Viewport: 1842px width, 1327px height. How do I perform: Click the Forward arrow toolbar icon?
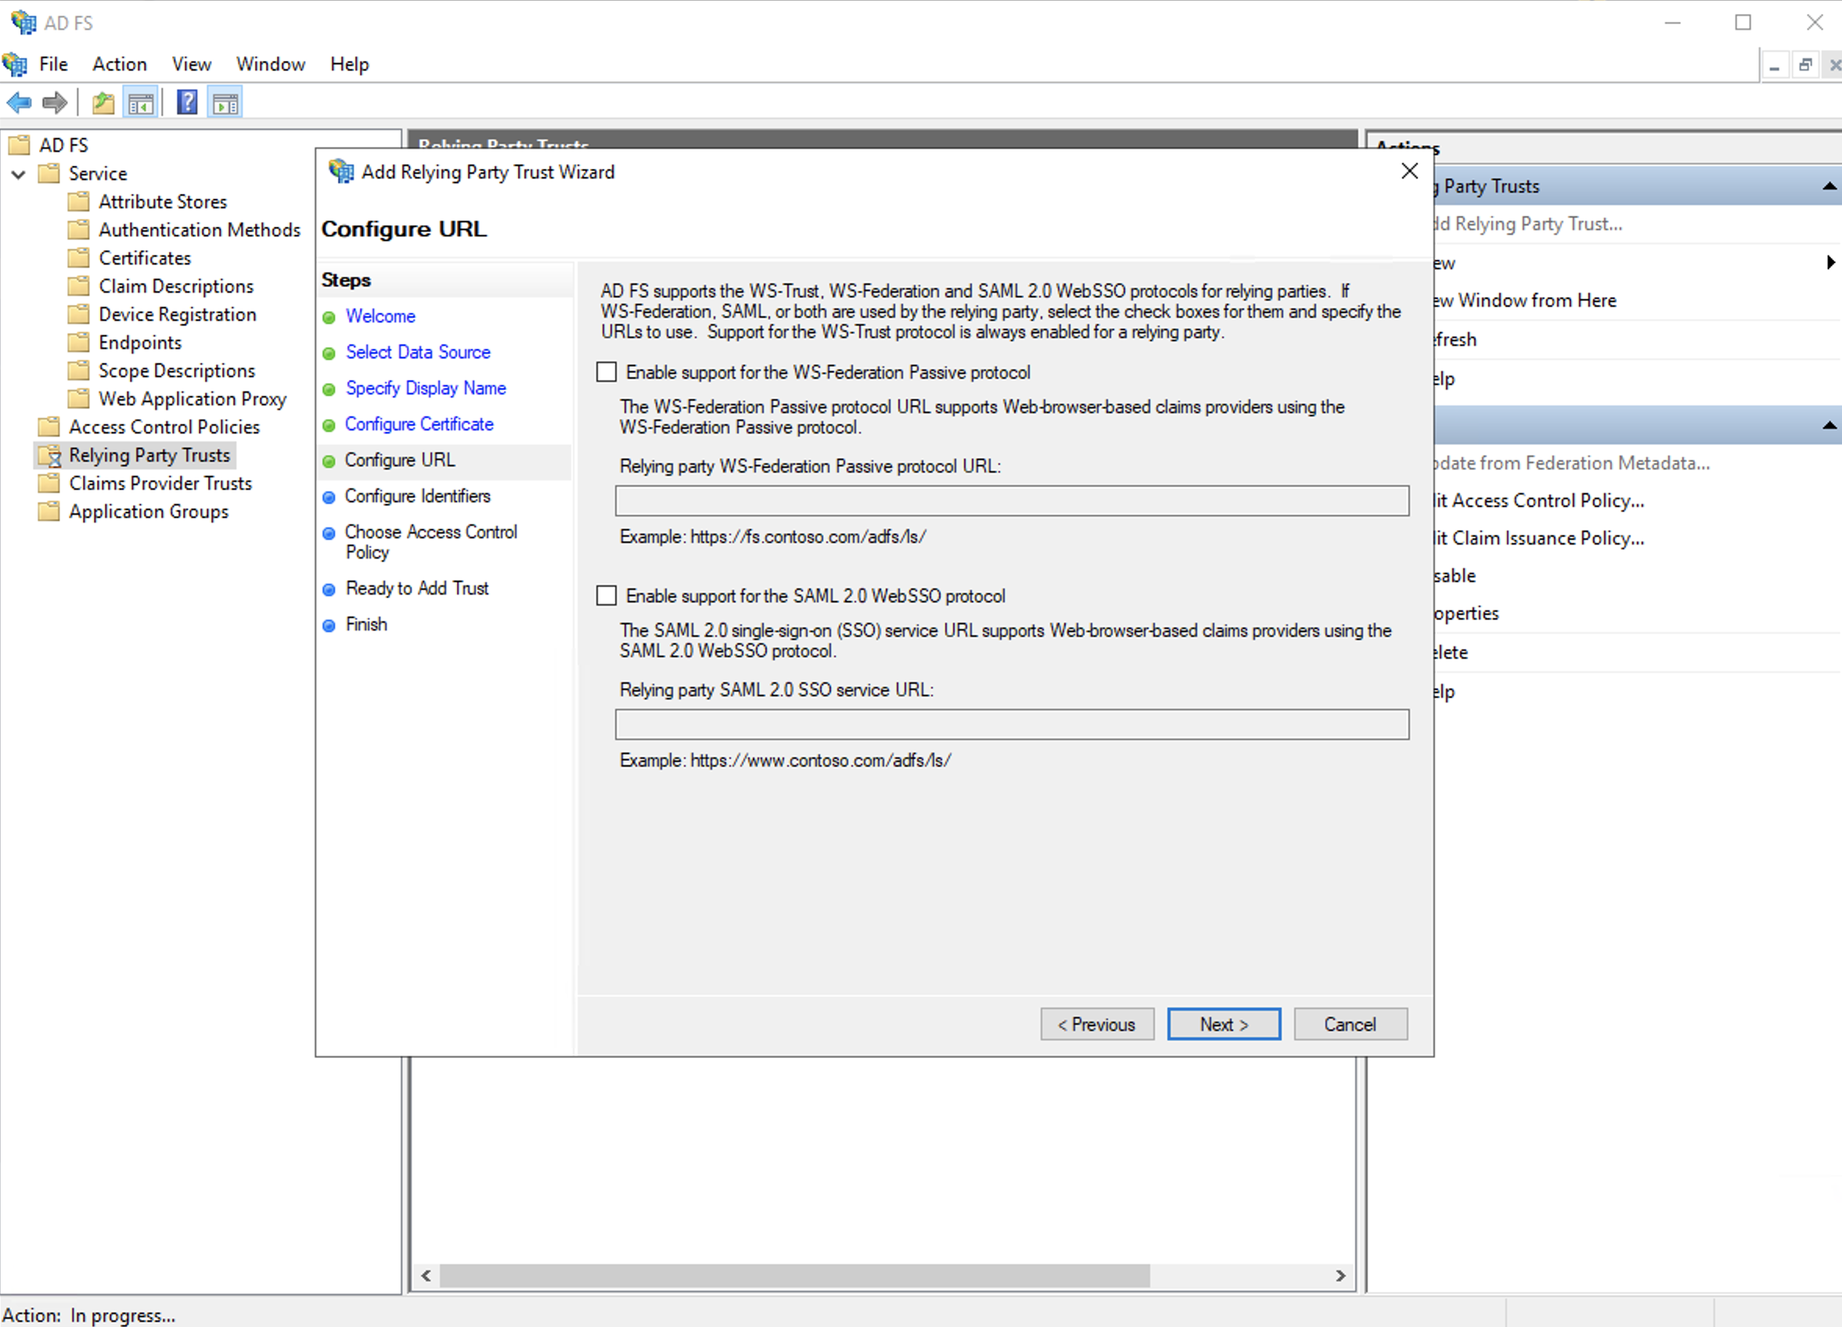pyautogui.click(x=55, y=103)
